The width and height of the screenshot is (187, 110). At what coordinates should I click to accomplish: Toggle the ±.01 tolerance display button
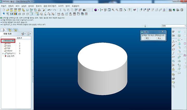12,14
